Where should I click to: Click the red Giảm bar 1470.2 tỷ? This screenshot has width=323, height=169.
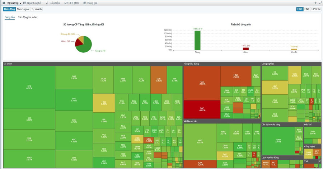[245, 49]
